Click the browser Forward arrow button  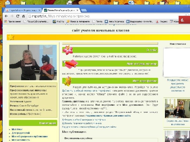tap(12, 16)
